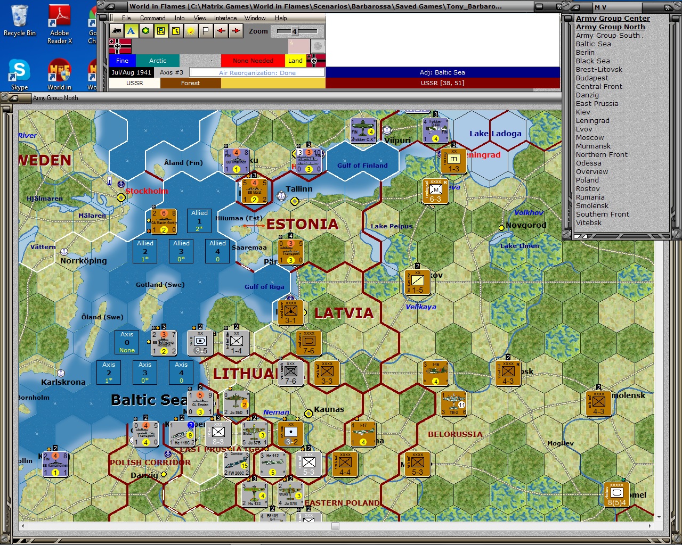
Task: Choose Vitebsk from the map views list
Action: (589, 223)
